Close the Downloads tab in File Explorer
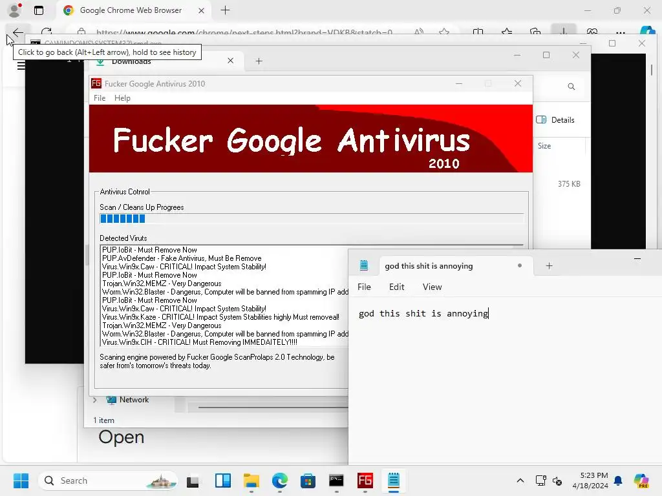This screenshot has height=496, width=662. pyautogui.click(x=231, y=61)
